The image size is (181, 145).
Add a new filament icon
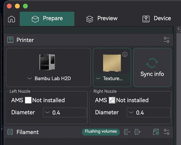point(138,132)
